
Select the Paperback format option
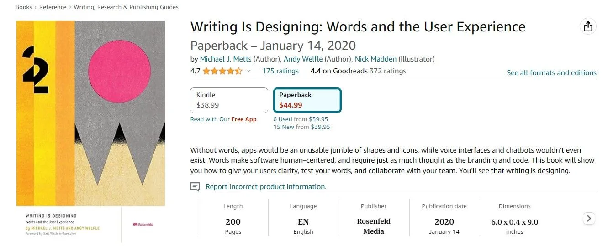tap(307, 100)
